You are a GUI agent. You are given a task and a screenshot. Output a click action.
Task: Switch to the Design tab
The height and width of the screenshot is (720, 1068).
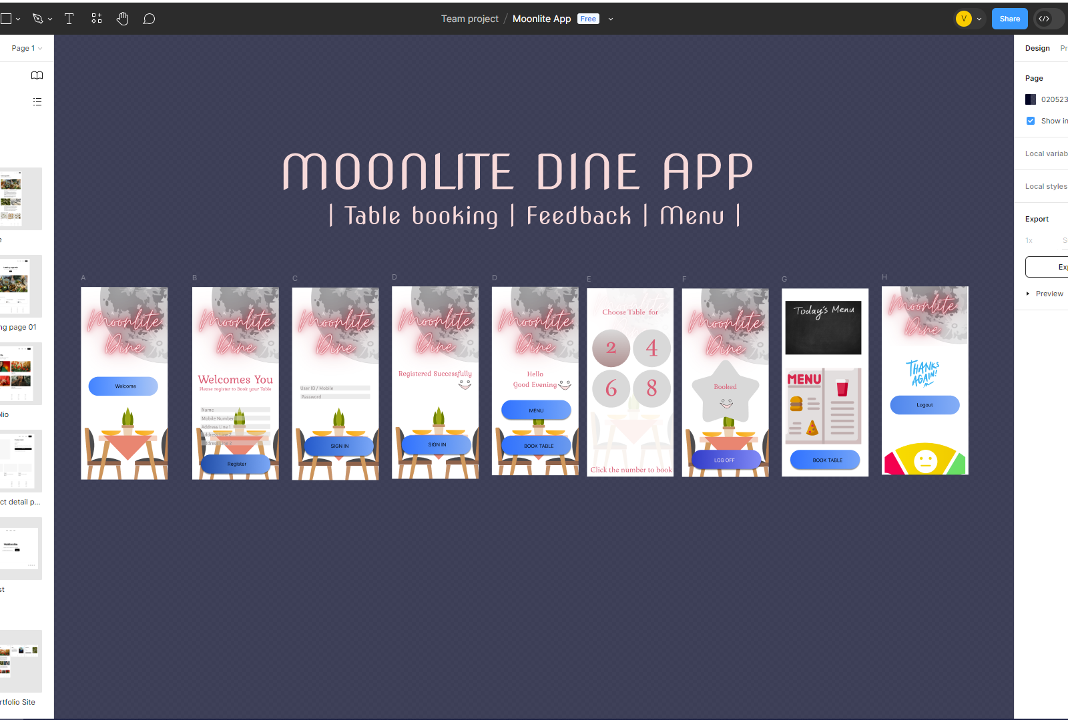click(x=1037, y=47)
